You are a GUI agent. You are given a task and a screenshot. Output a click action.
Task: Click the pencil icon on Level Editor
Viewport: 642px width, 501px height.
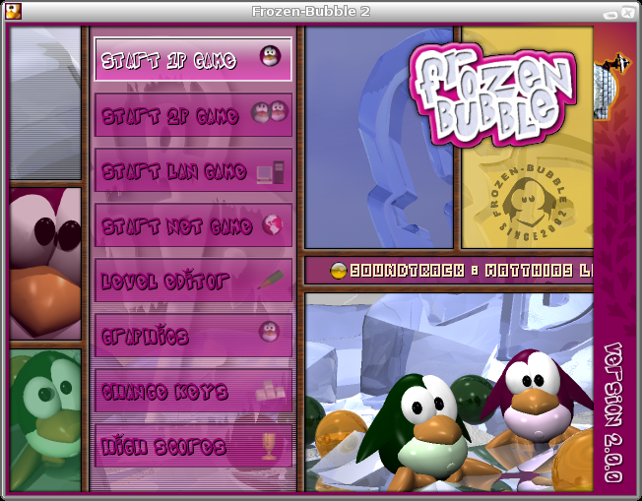tap(270, 280)
